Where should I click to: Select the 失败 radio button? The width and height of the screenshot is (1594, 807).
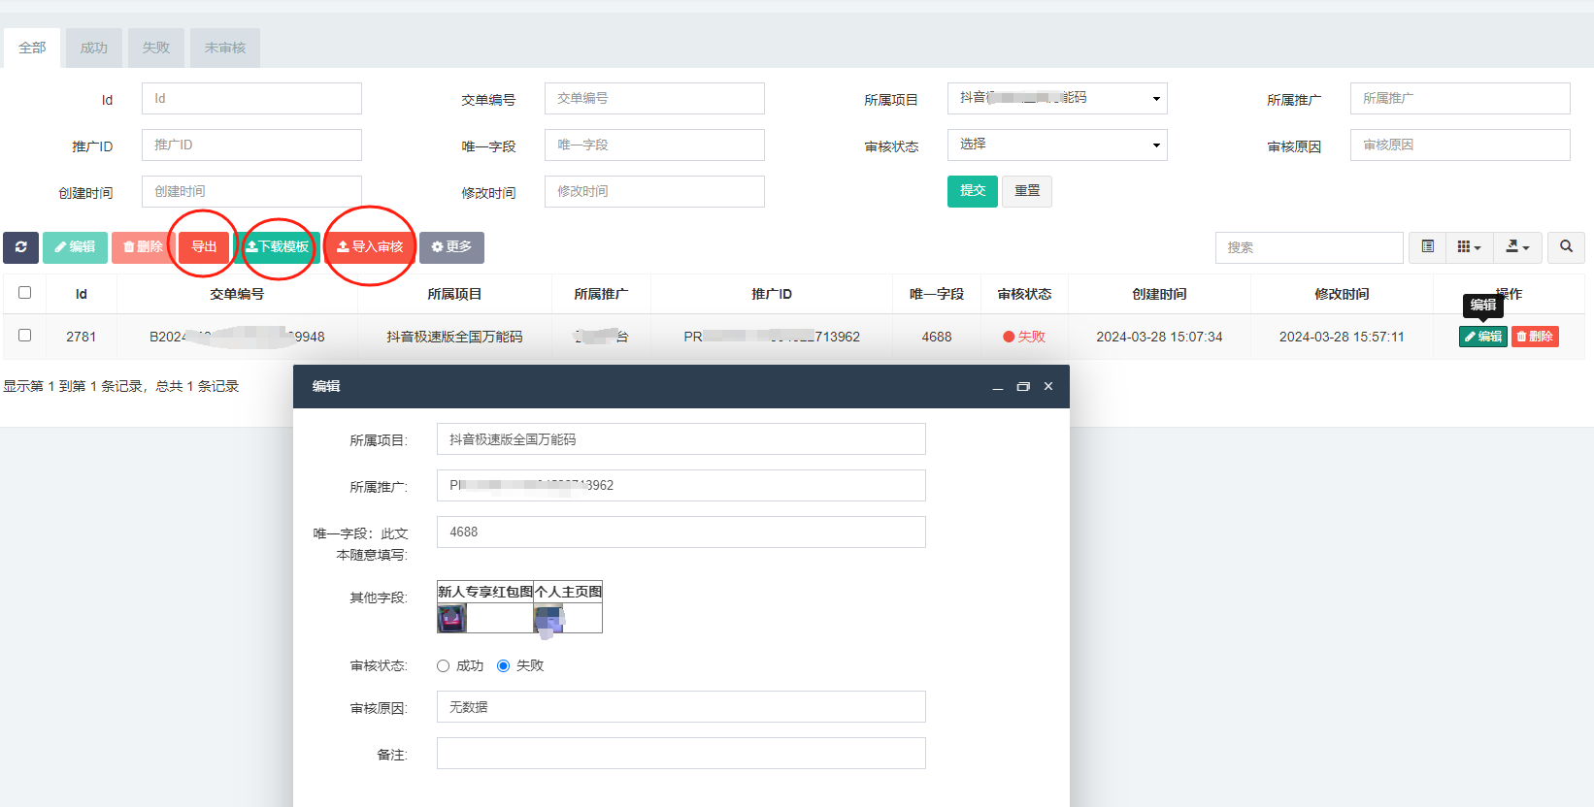click(x=503, y=665)
